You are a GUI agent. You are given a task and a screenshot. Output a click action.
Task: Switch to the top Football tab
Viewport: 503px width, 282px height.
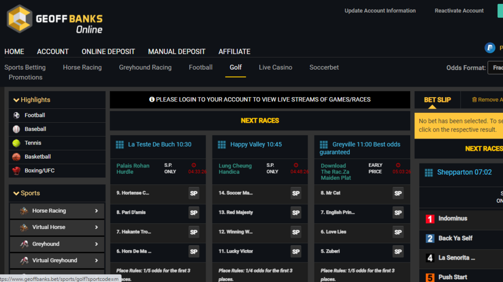point(201,68)
